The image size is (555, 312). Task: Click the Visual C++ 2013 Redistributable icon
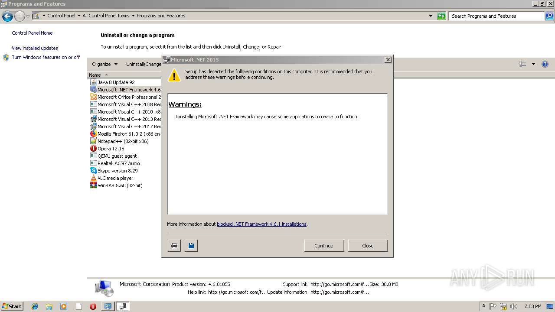93,119
